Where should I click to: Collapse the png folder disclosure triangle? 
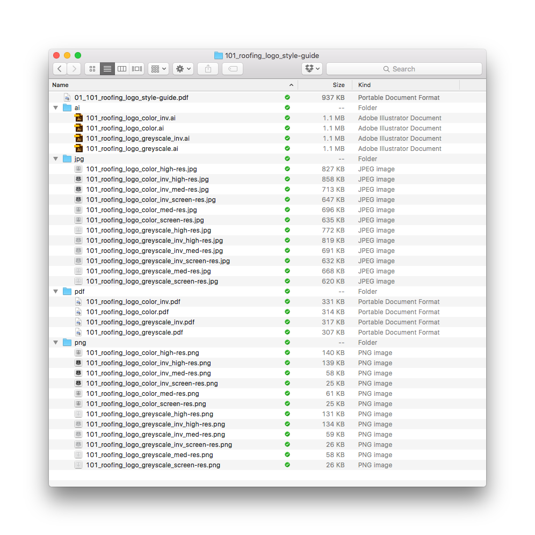coord(56,342)
